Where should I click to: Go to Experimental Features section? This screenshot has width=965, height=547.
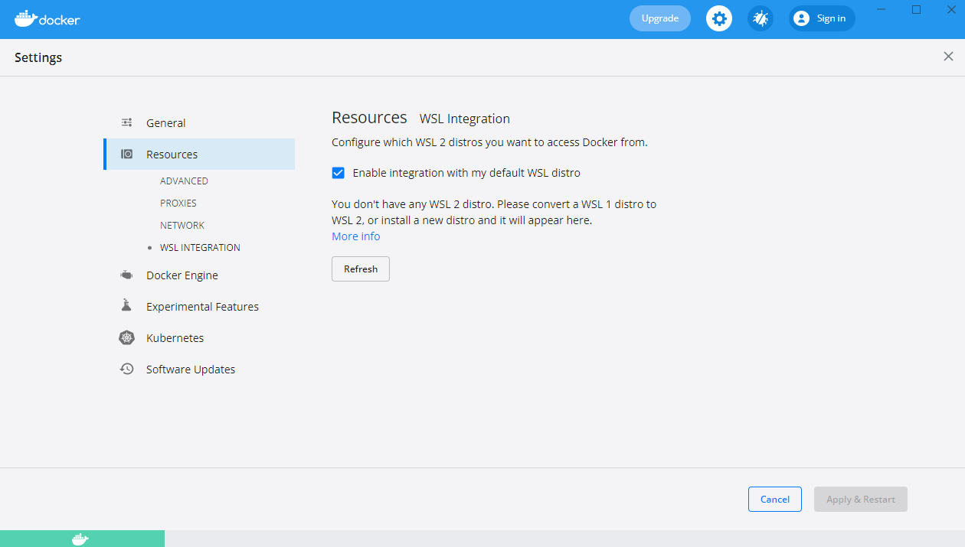199,306
